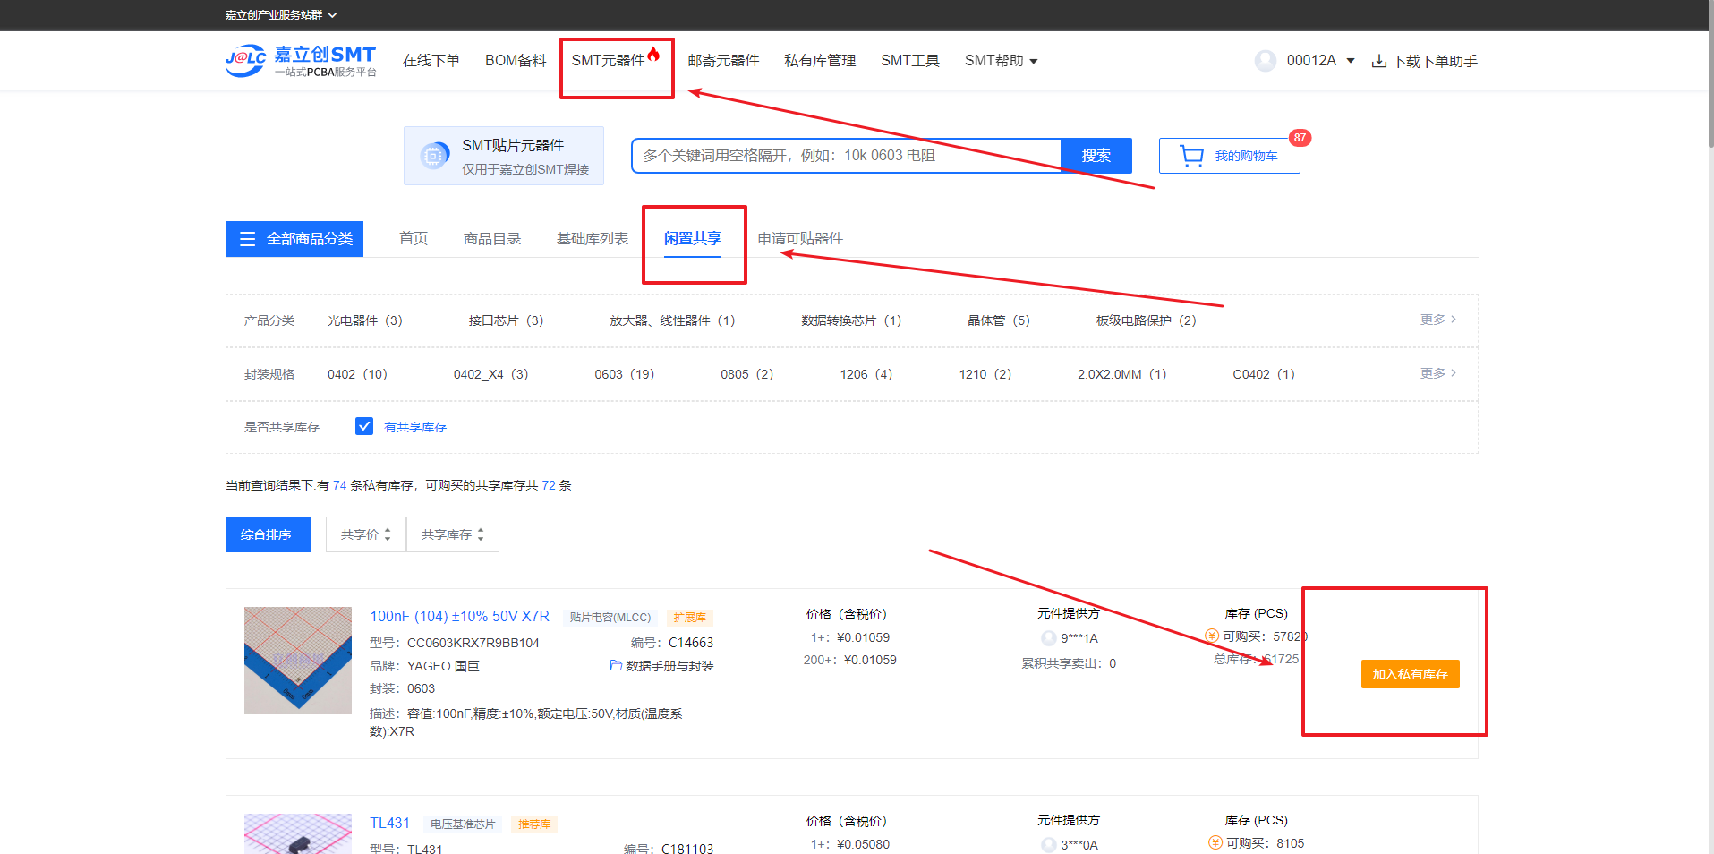Open the SMT工具 menu item
The width and height of the screenshot is (1714, 854).
[x=910, y=61]
